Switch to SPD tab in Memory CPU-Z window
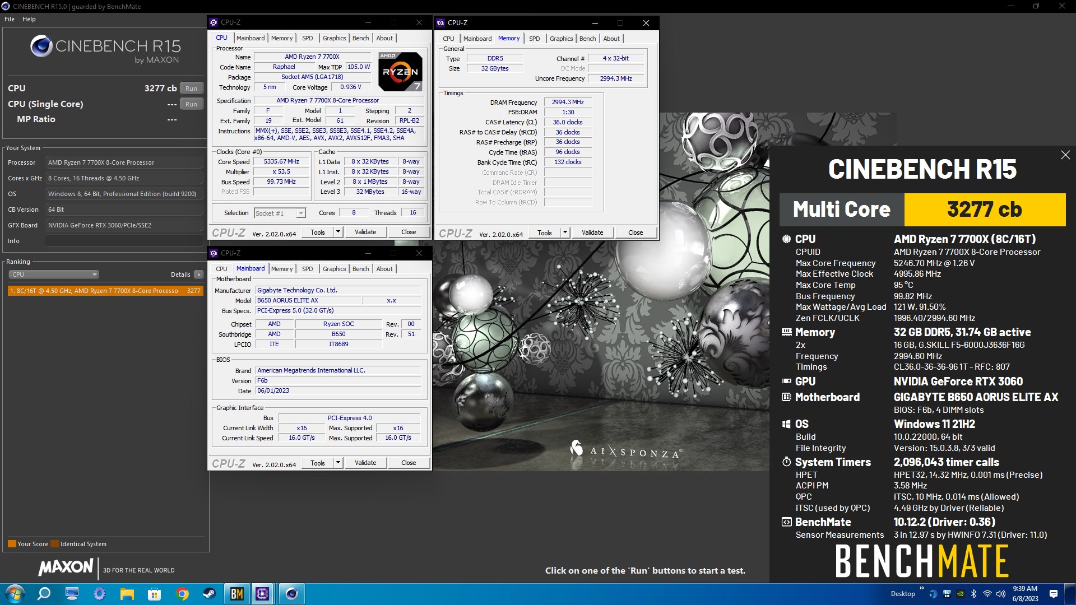 [535, 39]
